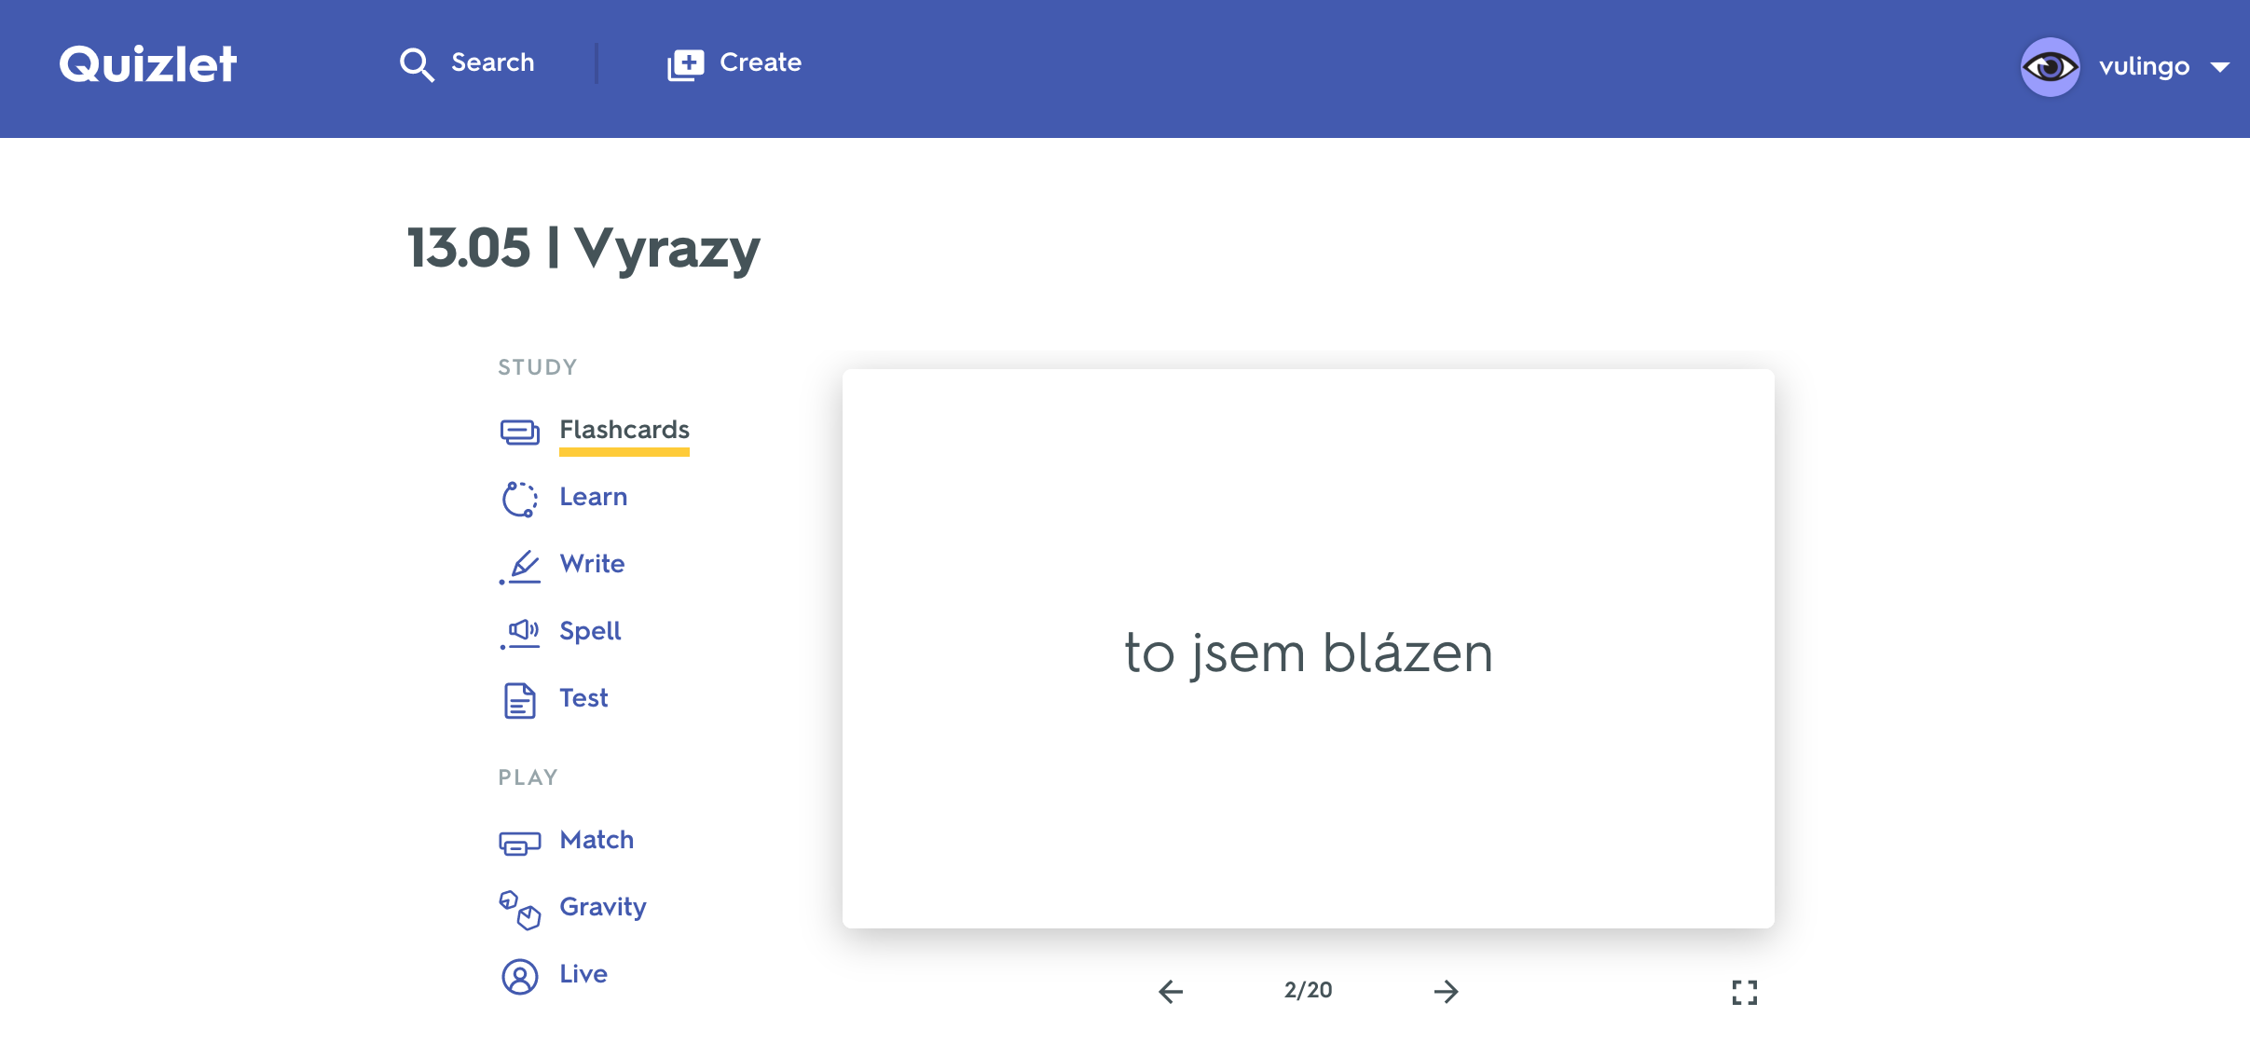Click the Quizlet logo

[x=147, y=64]
